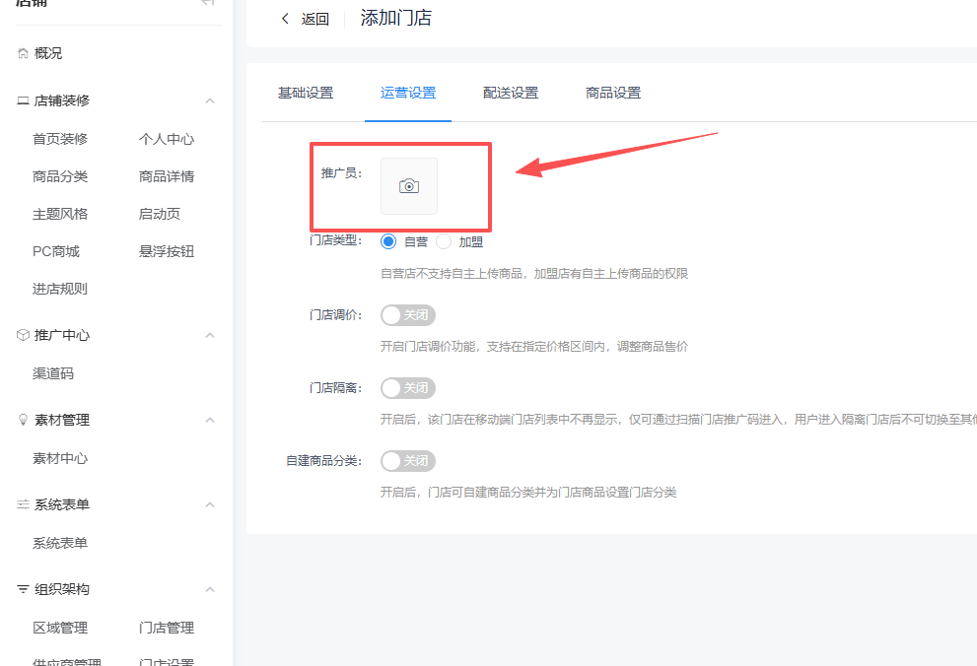Click the home icon beside 概况
The height and width of the screenshot is (666, 977).
point(23,54)
